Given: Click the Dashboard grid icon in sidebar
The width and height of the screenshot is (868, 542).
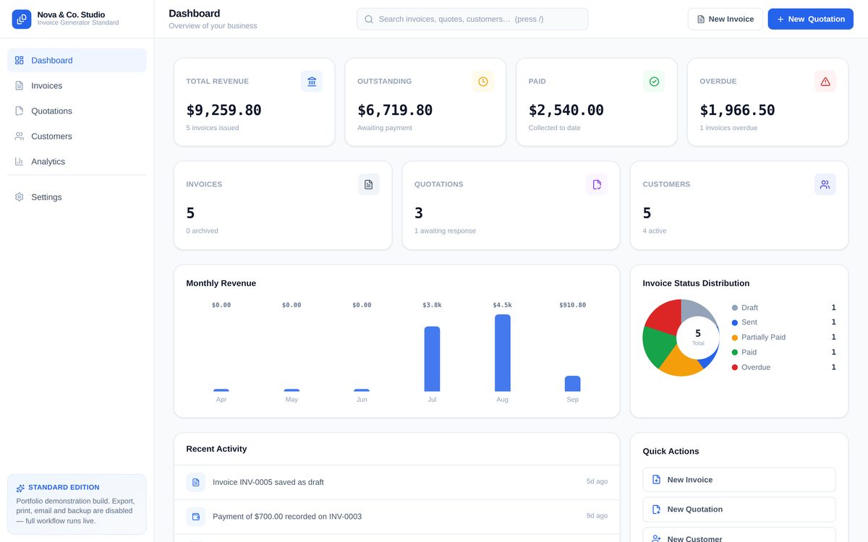Looking at the screenshot, I should point(20,61).
